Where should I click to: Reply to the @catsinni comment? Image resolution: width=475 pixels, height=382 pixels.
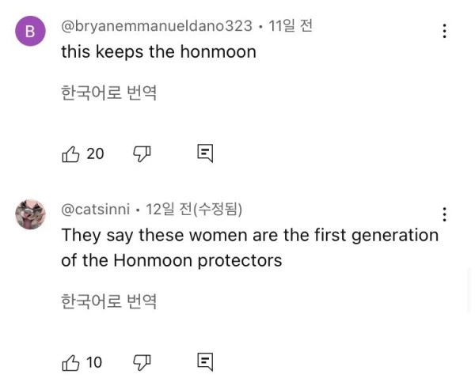tap(205, 361)
